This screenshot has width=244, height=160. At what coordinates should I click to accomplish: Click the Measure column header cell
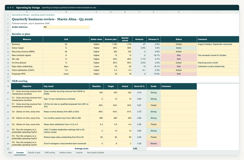click(27, 39)
